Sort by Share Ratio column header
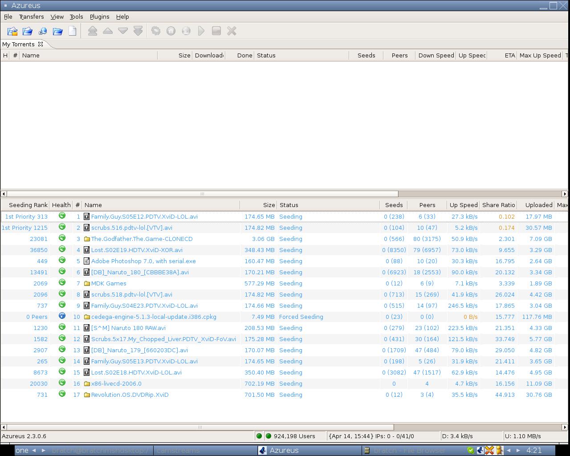570x456 pixels. [x=498, y=205]
